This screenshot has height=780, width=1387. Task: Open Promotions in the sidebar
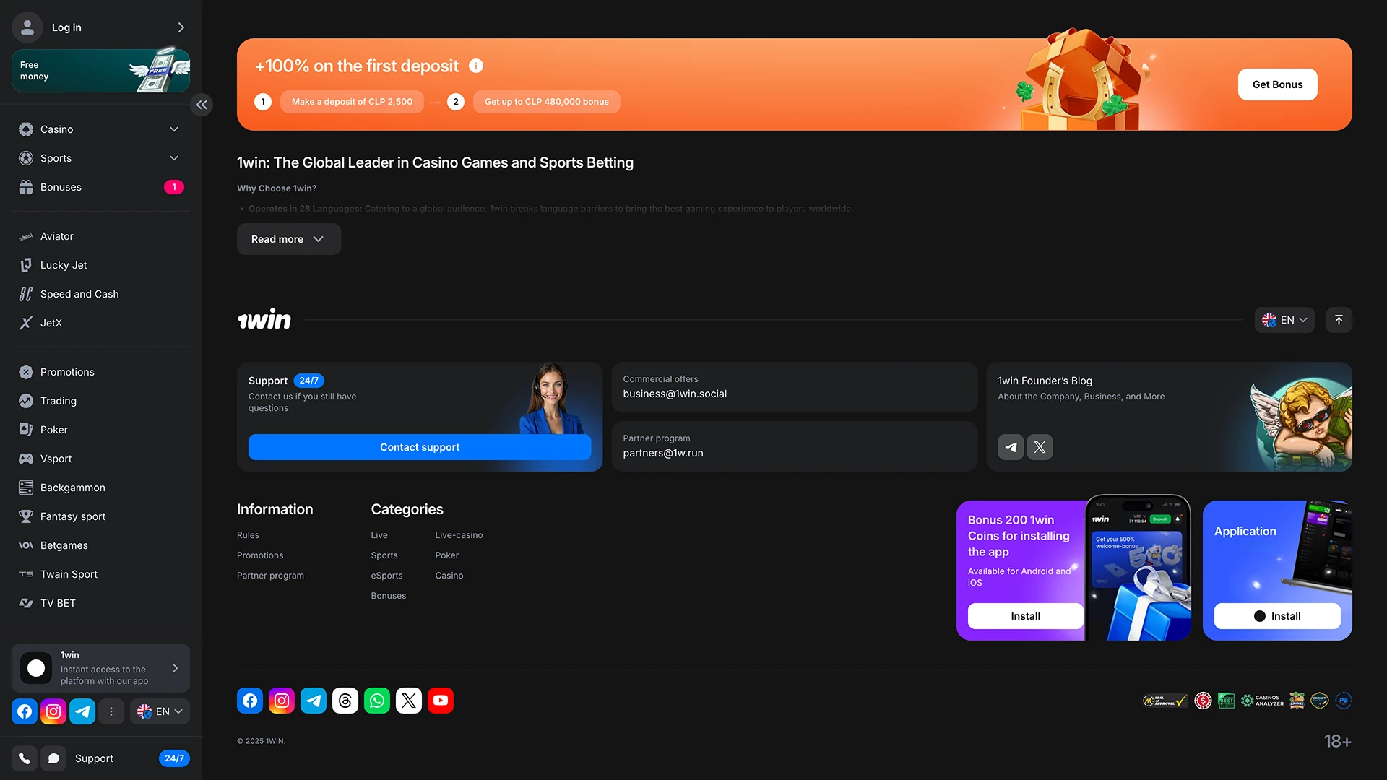tap(100, 372)
